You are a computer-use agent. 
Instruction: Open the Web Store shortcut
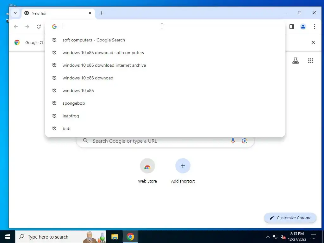[x=147, y=171]
